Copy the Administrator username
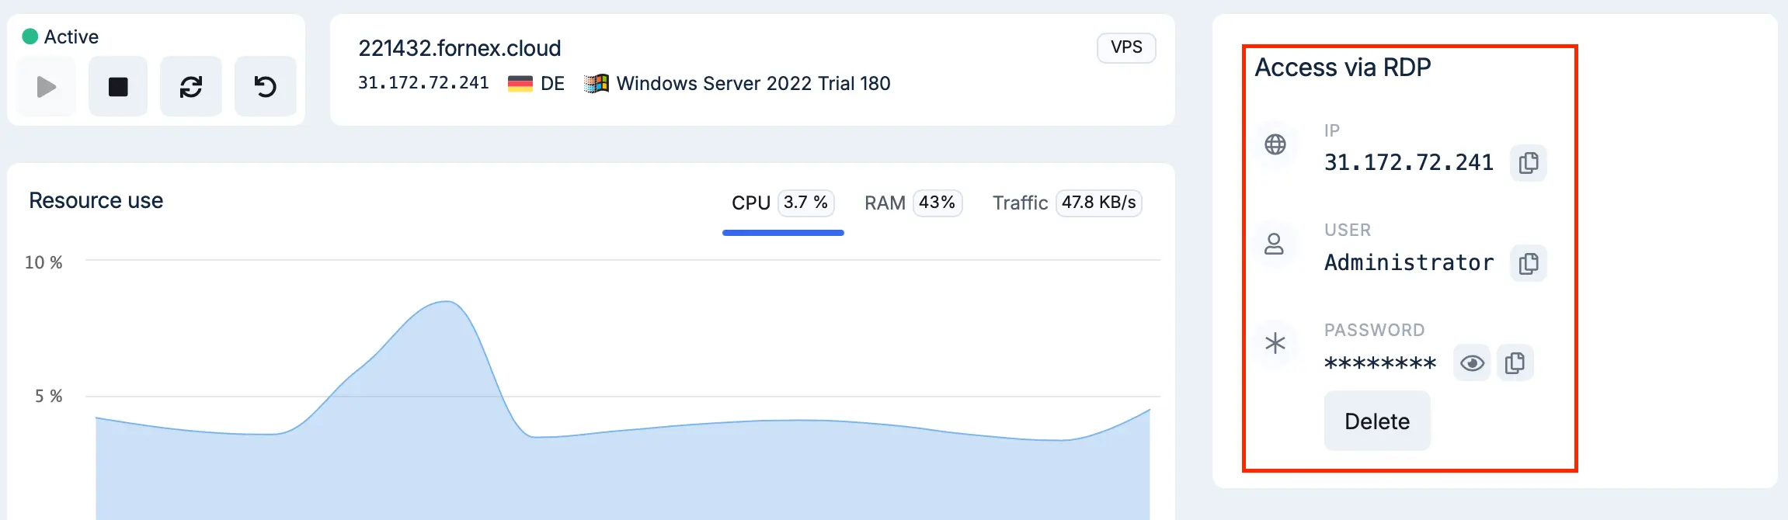 tap(1528, 263)
